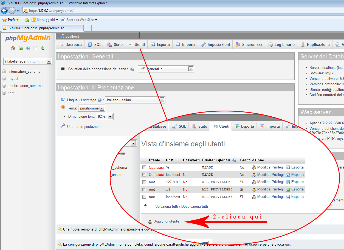Expand the Siti suggeriti favorites dropdown
The width and height of the screenshot is (344, 250).
(x=57, y=20)
